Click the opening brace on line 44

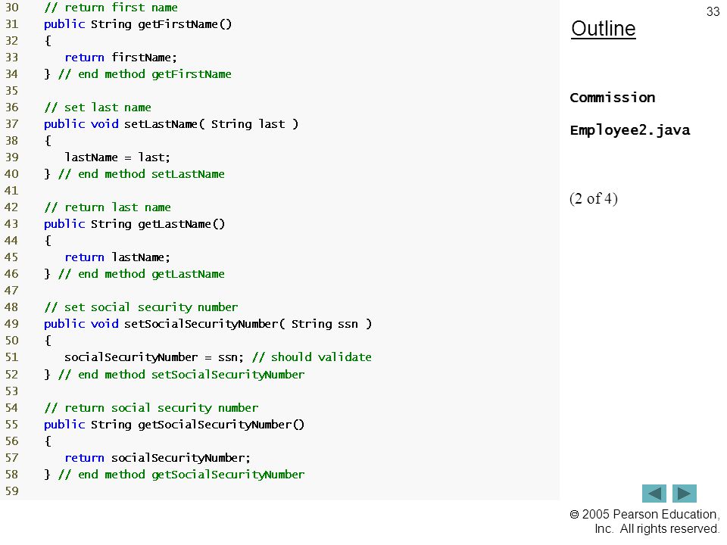click(x=48, y=241)
